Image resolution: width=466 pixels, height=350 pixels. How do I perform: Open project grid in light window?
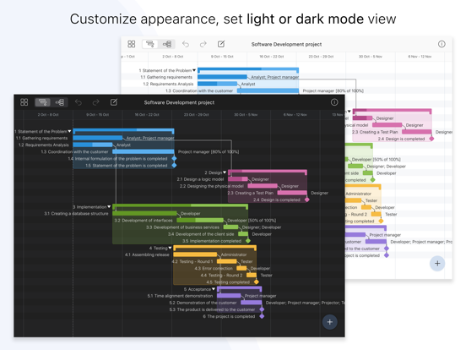click(x=132, y=44)
